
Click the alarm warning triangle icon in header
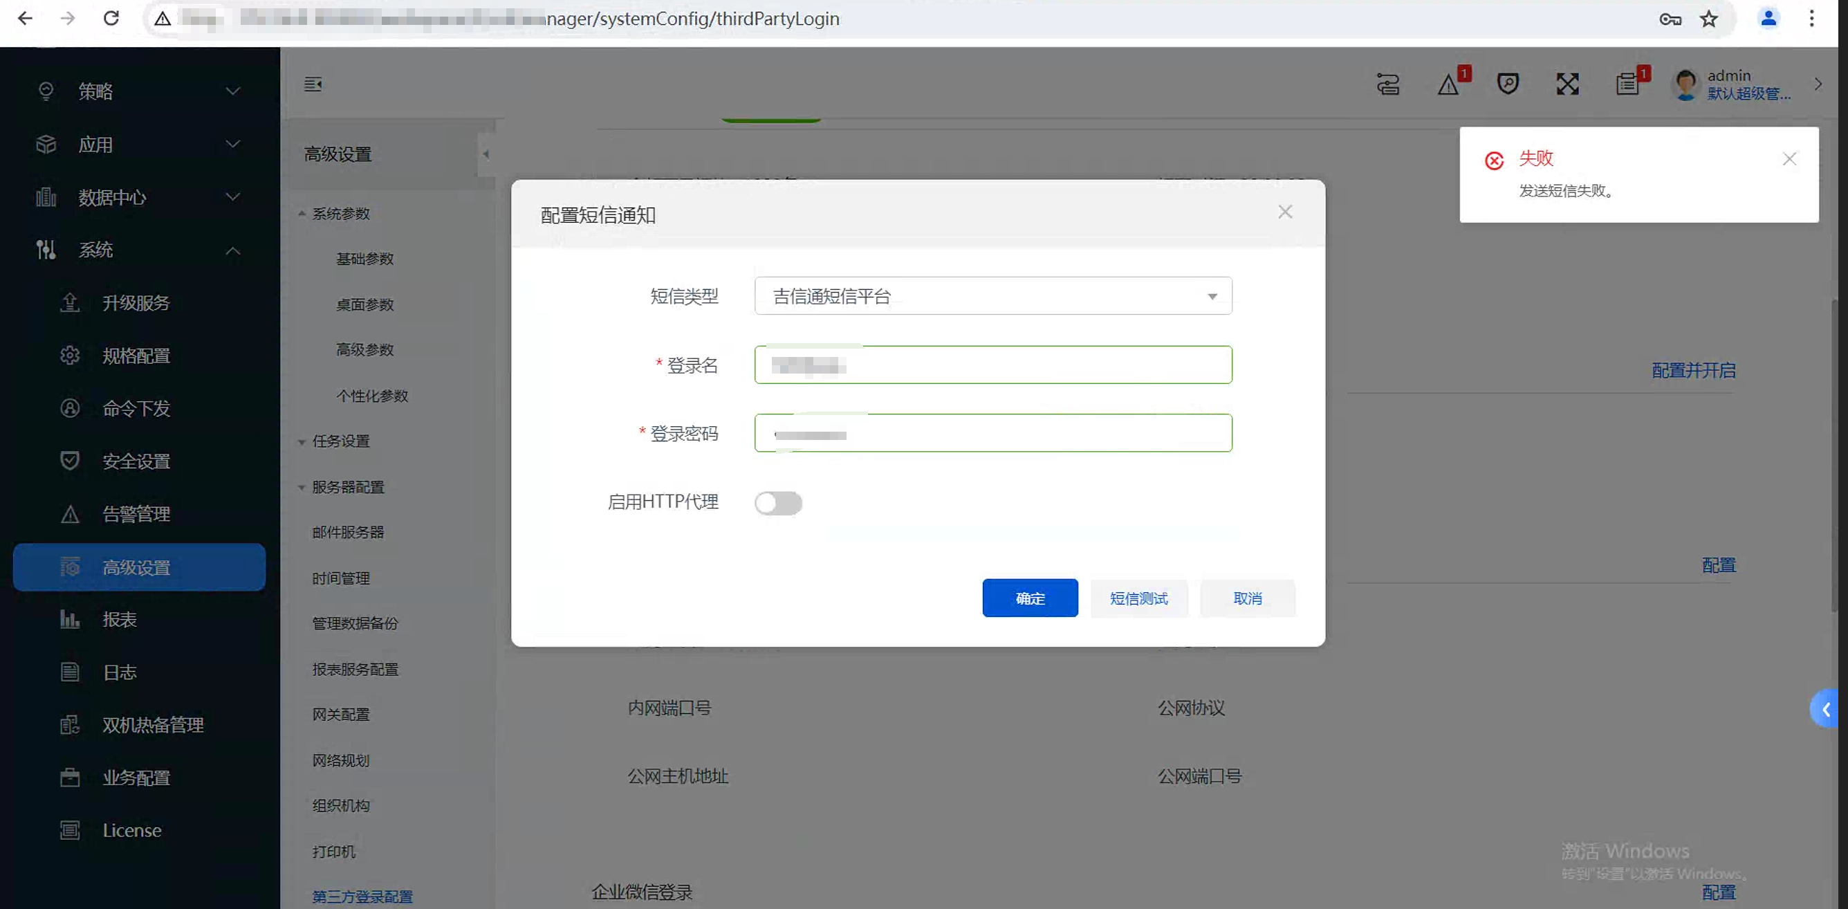click(1448, 85)
